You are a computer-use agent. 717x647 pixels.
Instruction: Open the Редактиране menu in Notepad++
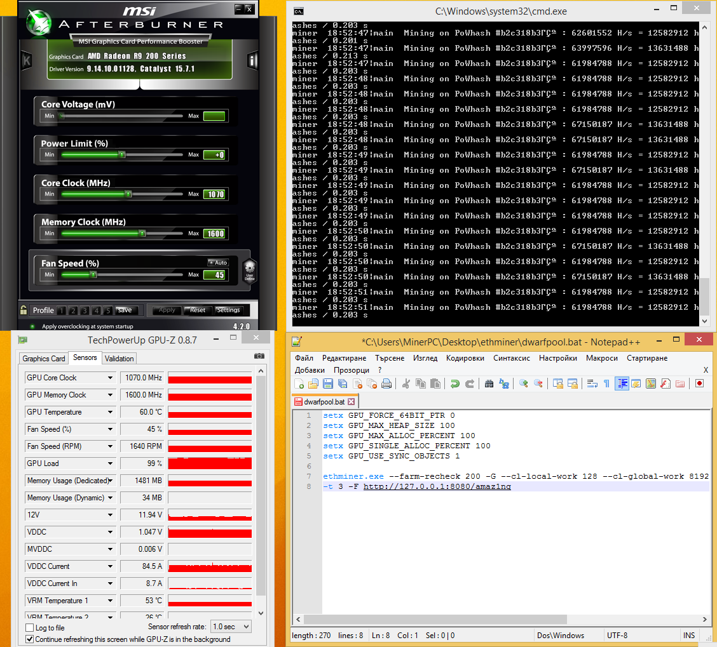[x=344, y=358]
